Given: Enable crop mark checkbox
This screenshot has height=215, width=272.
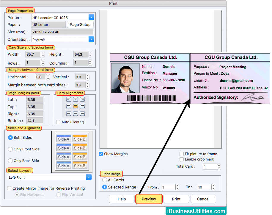Looking at the screenshot, I should 182,159.
